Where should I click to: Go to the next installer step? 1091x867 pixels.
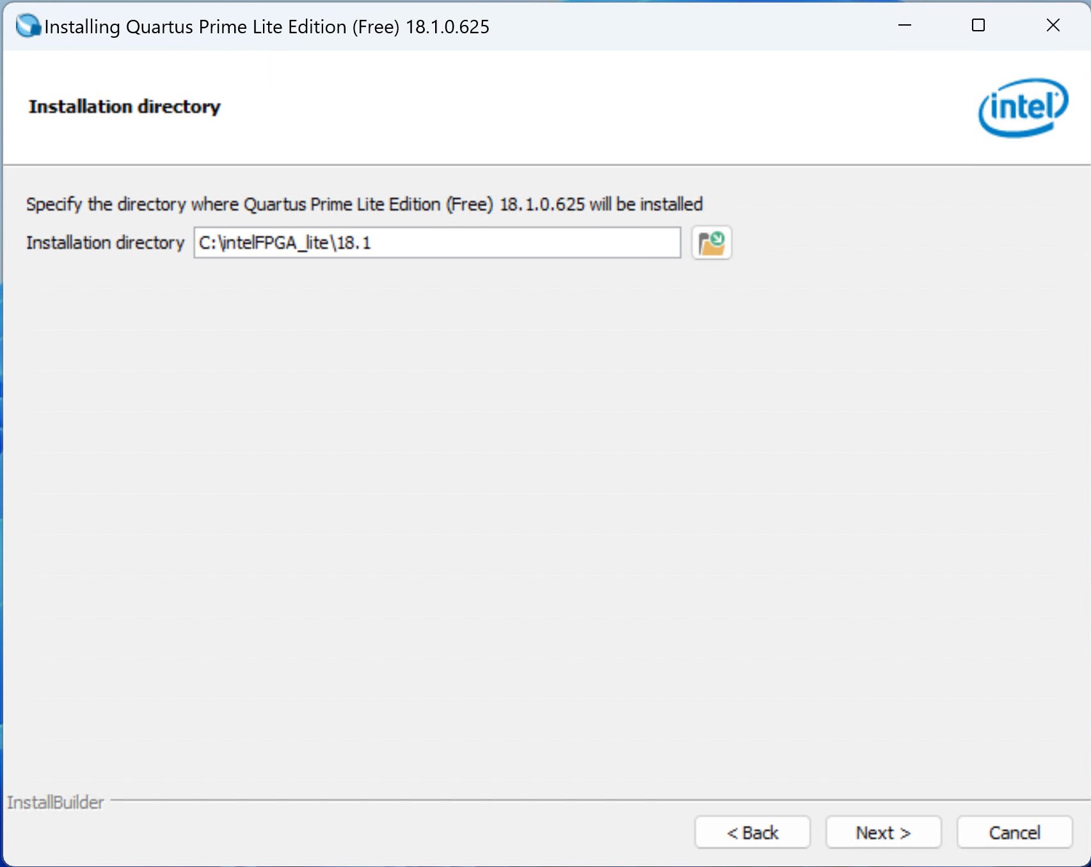(883, 832)
